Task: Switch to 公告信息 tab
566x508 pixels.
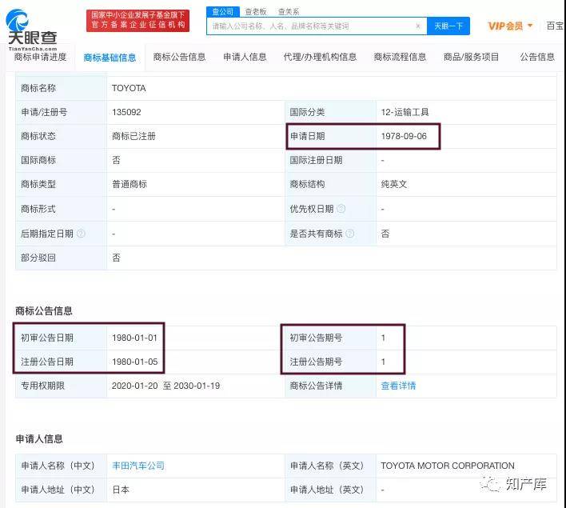Action: 537,57
